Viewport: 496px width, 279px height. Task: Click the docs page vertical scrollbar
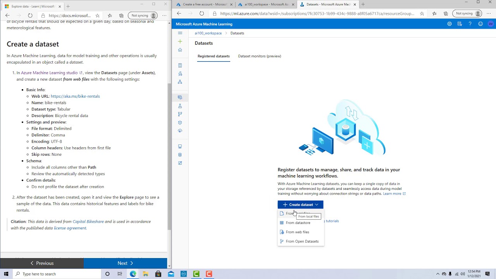point(169,157)
